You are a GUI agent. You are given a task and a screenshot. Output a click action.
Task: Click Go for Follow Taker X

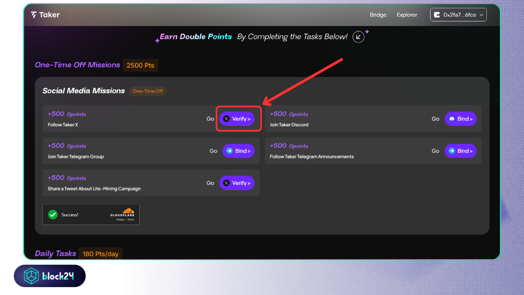(210, 119)
